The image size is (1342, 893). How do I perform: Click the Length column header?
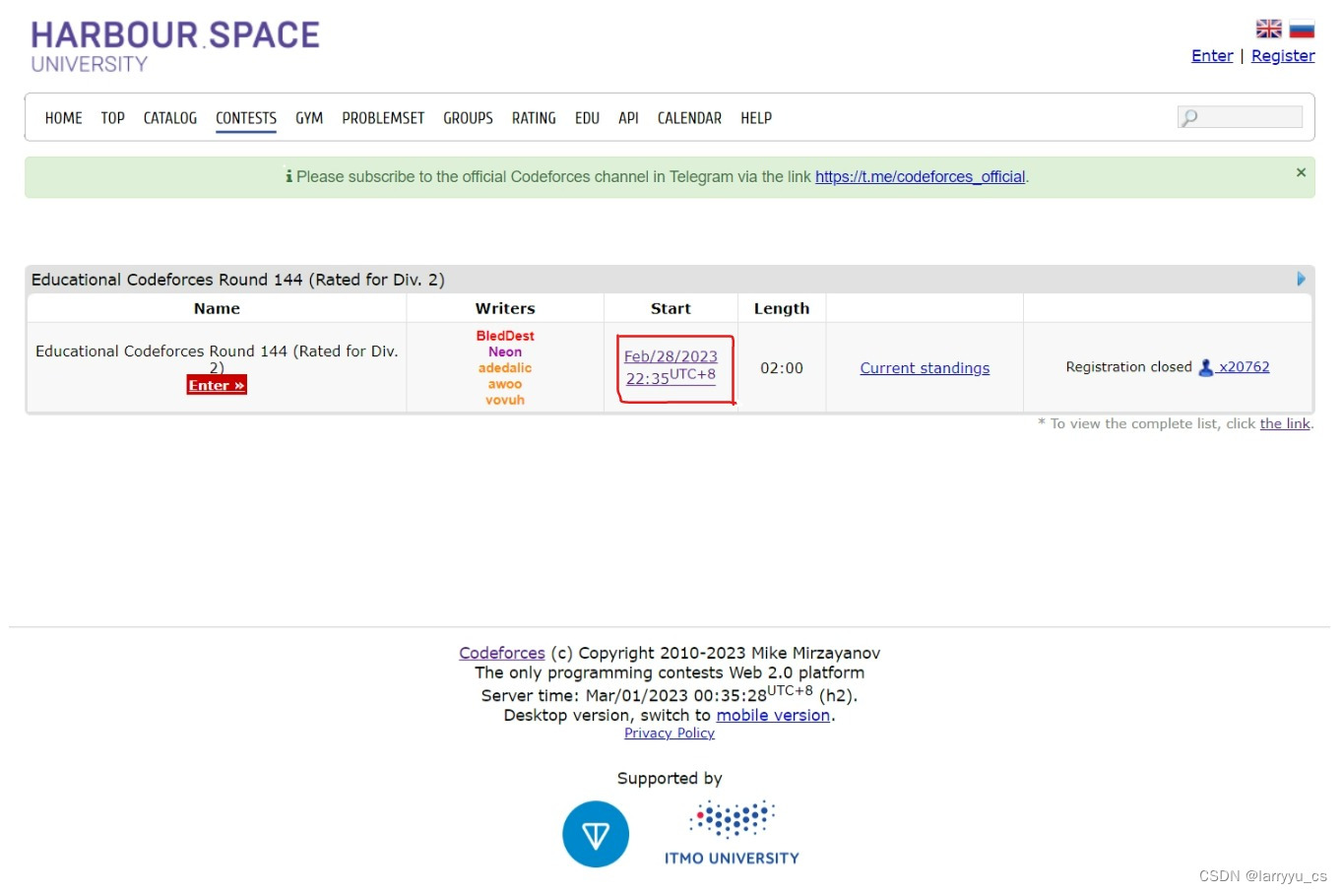click(x=782, y=308)
